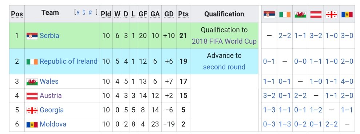
Task: Click the Pts column header abbreviation
Action: (183, 14)
